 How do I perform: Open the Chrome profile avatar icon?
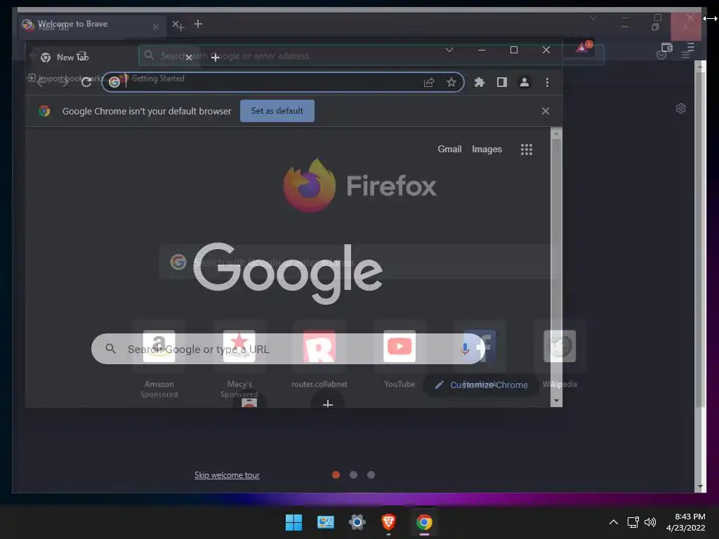pos(524,82)
